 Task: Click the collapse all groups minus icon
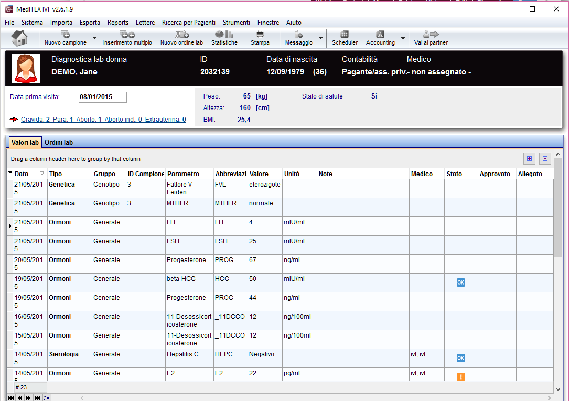click(x=545, y=158)
